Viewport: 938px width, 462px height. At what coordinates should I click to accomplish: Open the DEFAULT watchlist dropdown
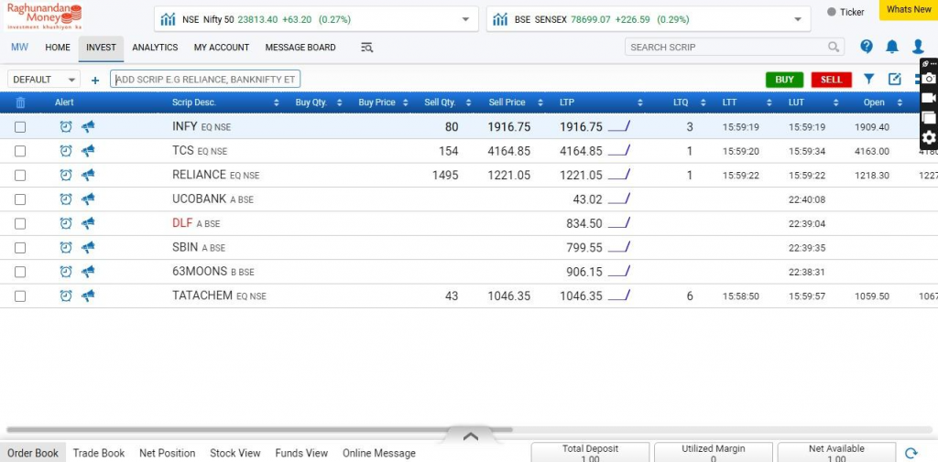coord(44,80)
